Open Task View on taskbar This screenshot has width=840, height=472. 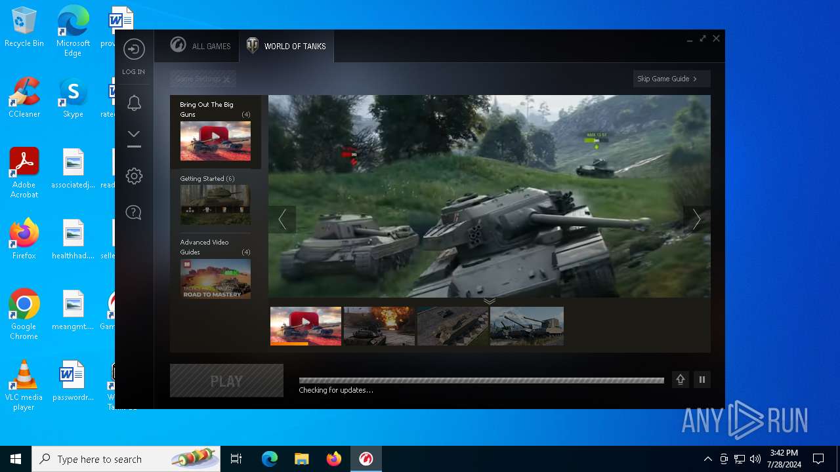(236, 459)
